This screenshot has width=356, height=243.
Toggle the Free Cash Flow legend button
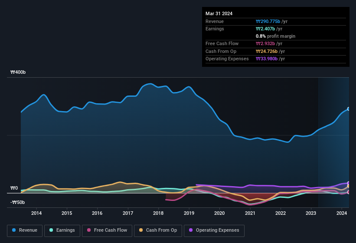click(107, 230)
